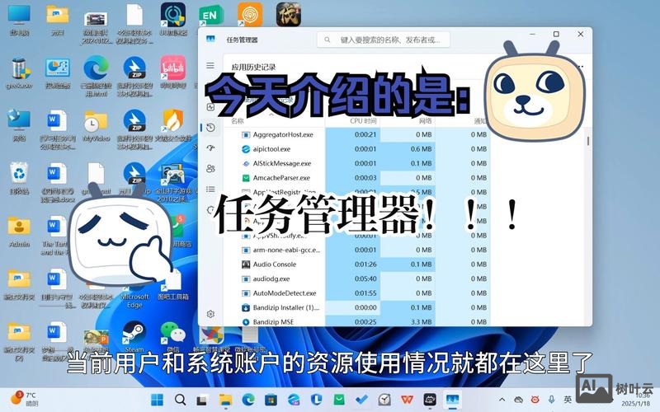Open the WPS Office taskbar icon
660x412 pixels.
click(x=407, y=400)
